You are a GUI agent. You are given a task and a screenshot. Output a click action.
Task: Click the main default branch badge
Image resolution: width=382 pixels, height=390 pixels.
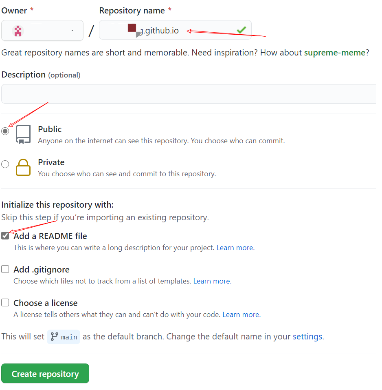pyautogui.click(x=64, y=337)
